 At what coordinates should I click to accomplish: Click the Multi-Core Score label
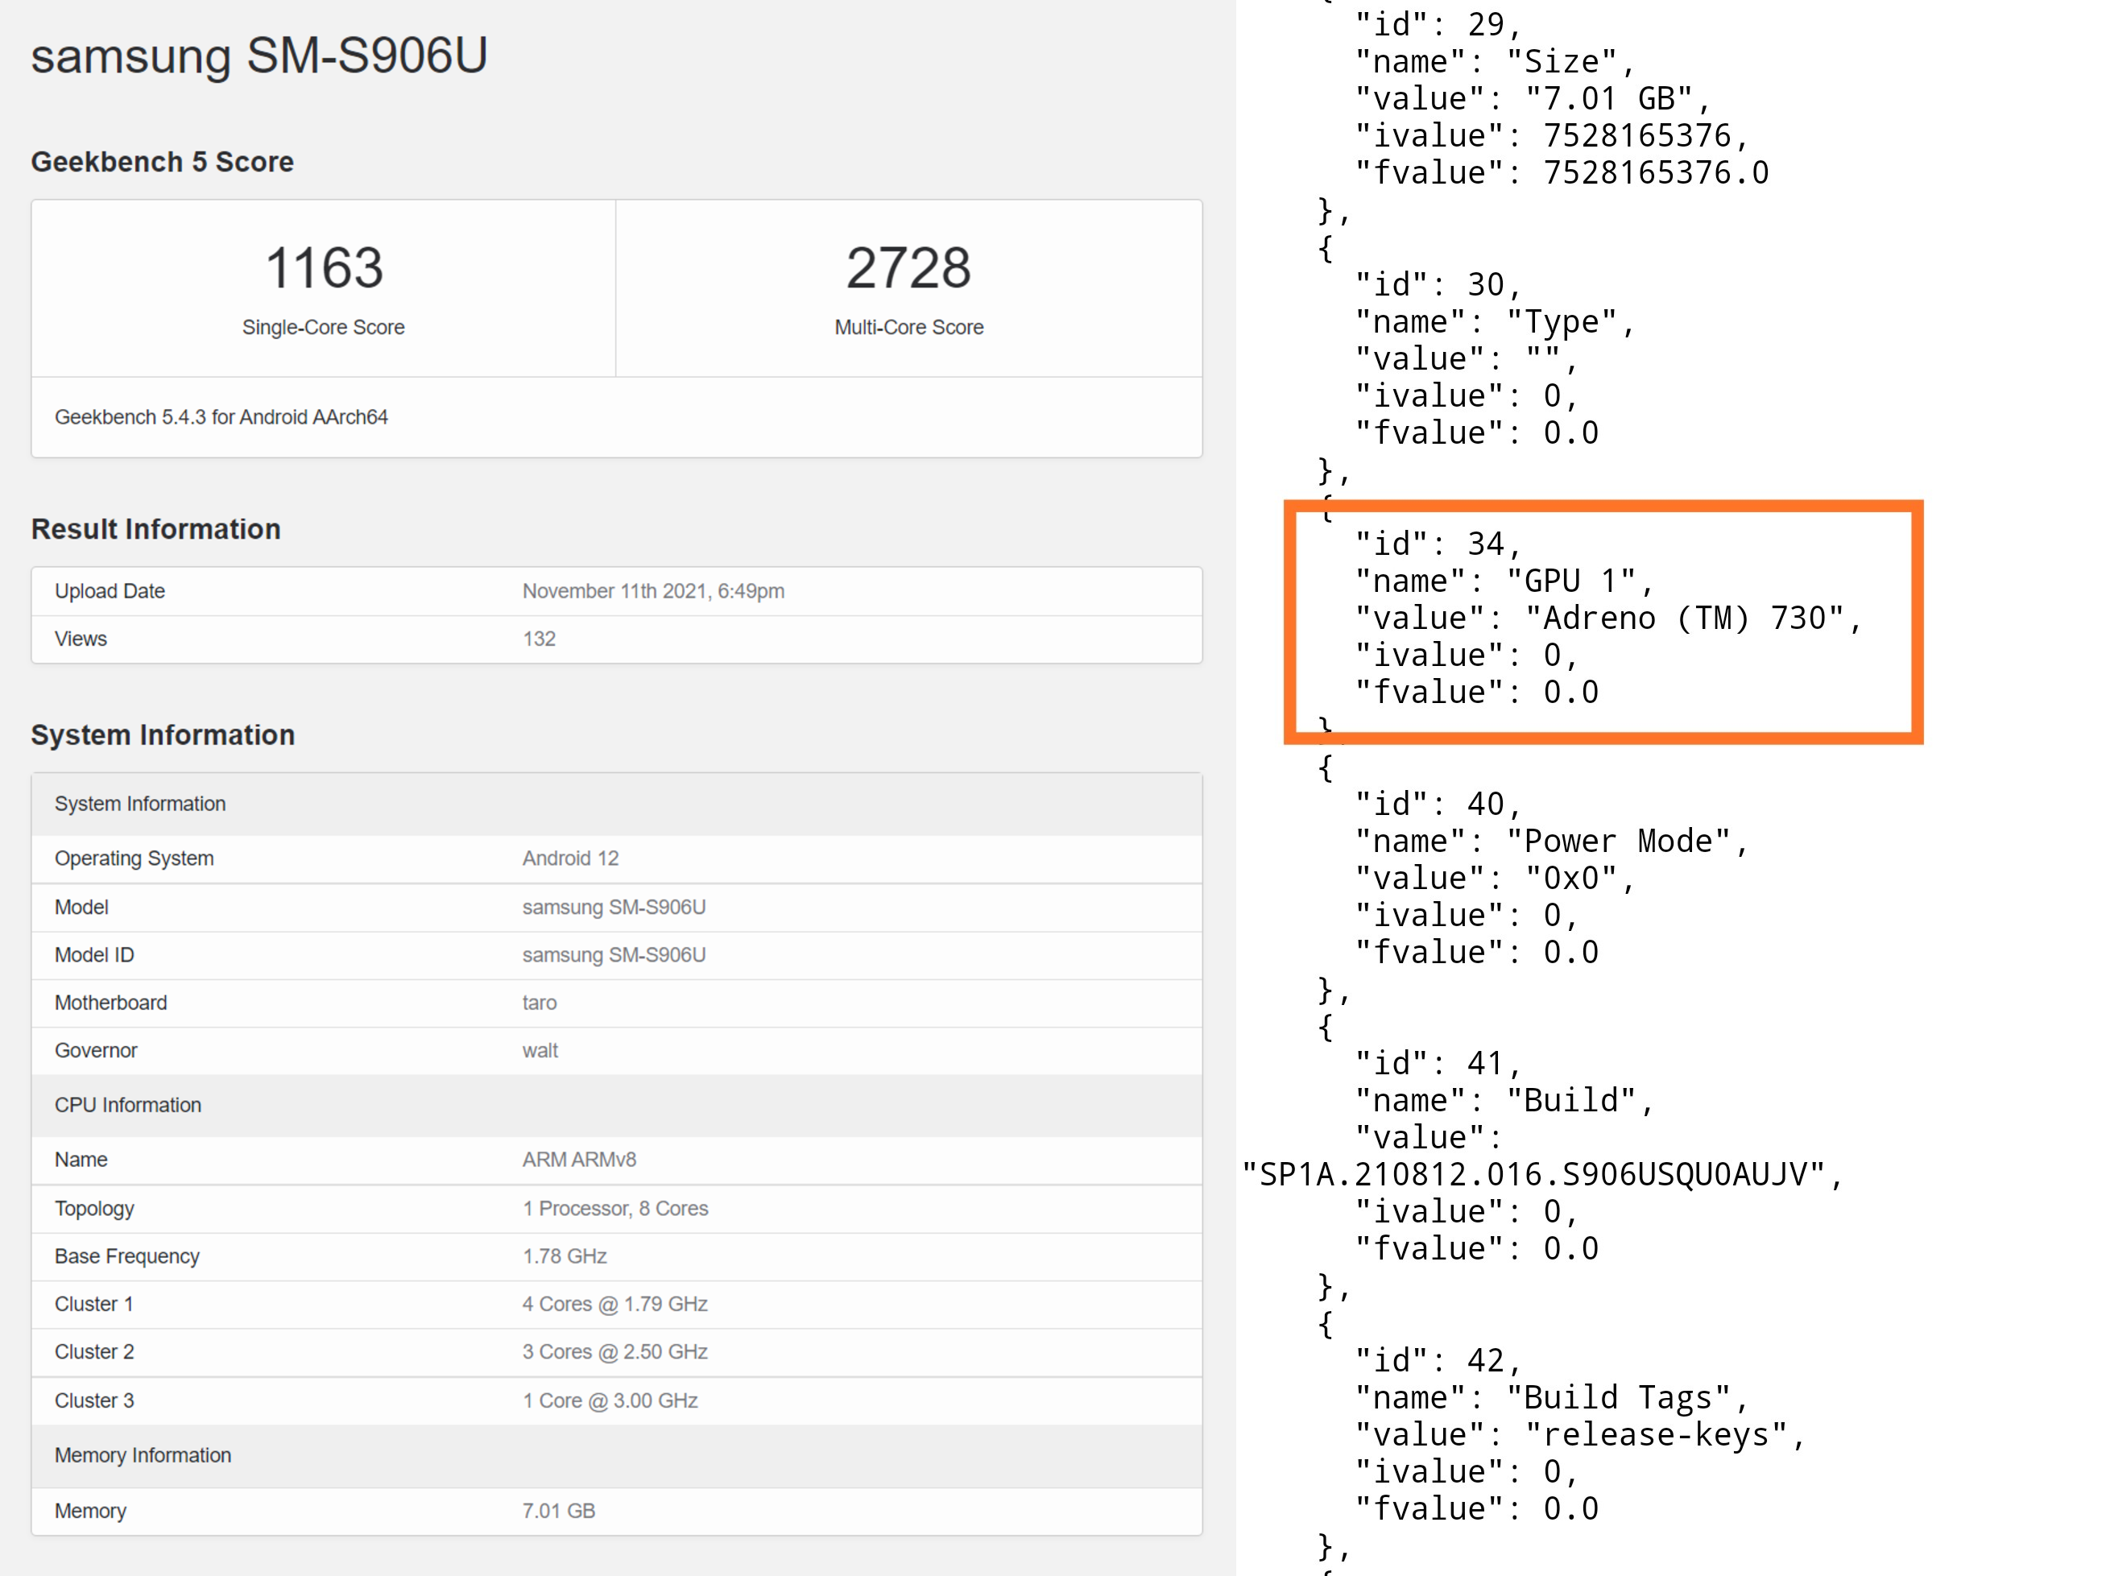[x=908, y=328]
